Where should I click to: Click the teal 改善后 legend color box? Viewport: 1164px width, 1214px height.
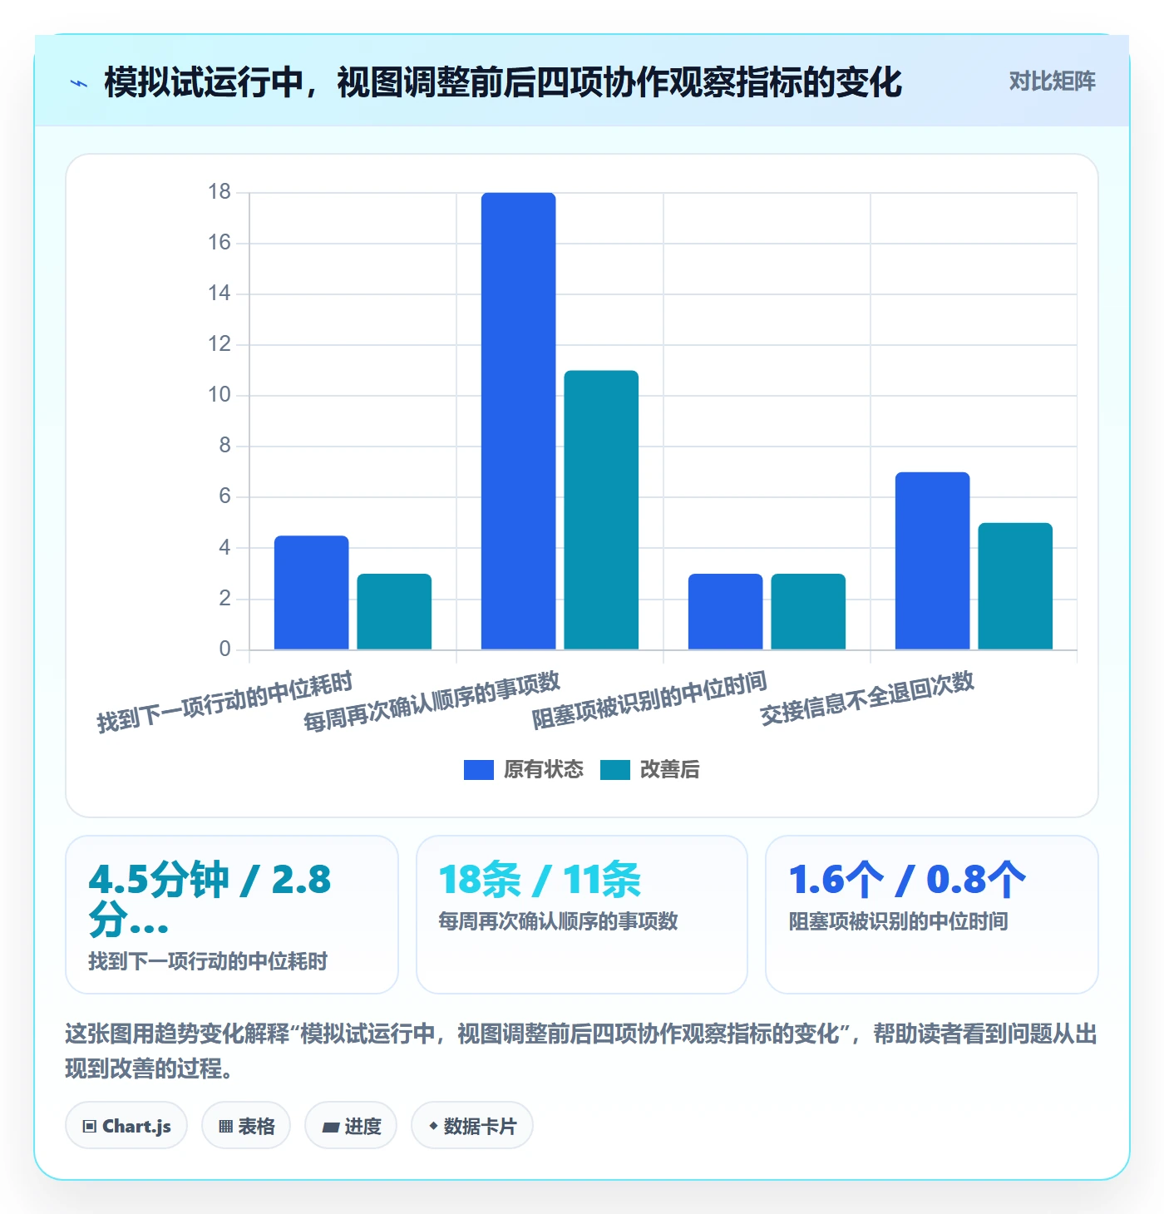coord(615,770)
